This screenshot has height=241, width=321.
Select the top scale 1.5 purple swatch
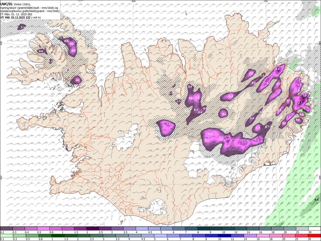point(80,228)
